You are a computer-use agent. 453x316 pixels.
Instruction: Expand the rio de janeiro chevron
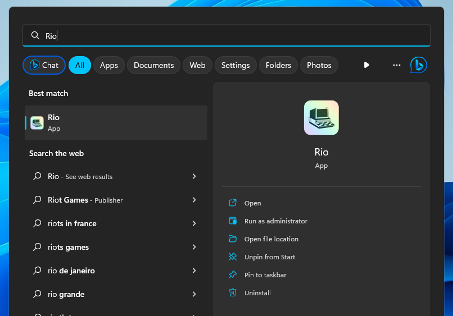click(194, 271)
